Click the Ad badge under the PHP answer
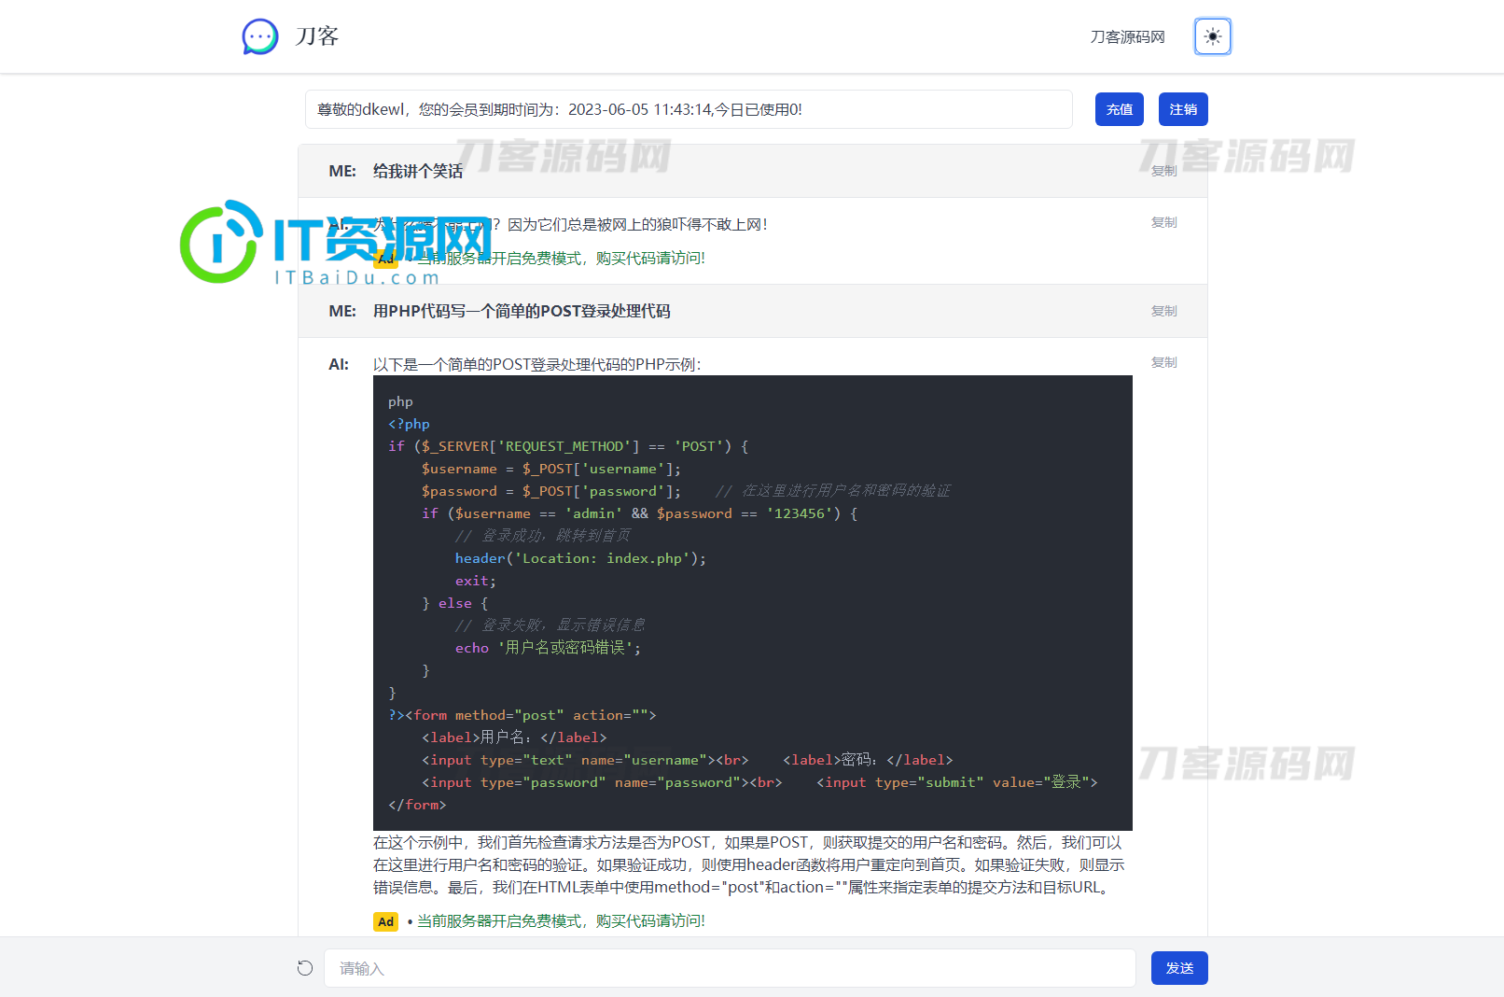Viewport: 1504px width, 997px height. pyautogui.click(x=385, y=921)
